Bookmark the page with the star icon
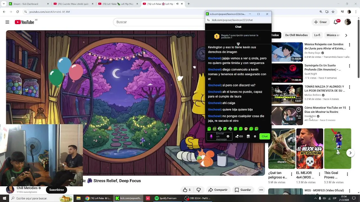The width and height of the screenshot is (360, 202). [x=333, y=12]
